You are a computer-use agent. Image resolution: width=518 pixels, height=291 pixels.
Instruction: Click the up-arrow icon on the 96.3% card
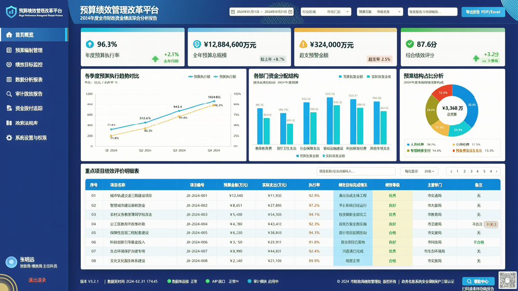[90, 44]
